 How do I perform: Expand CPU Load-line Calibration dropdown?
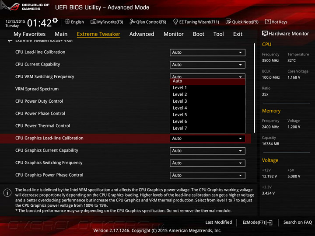(x=207, y=52)
